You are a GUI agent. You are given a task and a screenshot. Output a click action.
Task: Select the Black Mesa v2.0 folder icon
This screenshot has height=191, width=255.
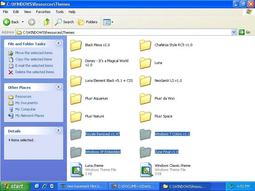(x=76, y=45)
